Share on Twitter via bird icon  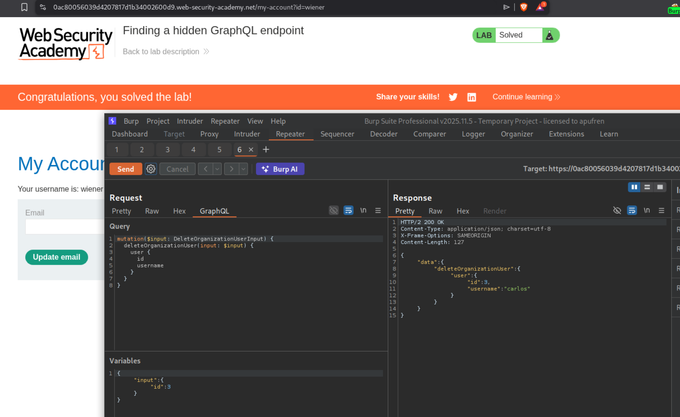click(x=453, y=97)
